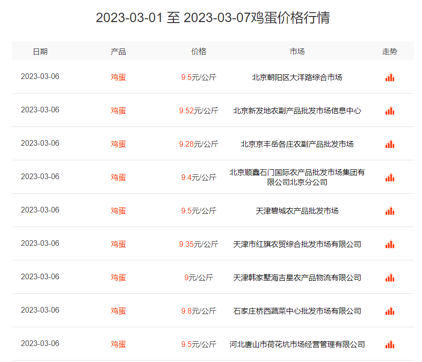Viewport: 422px width, 362px height.
Task: Click the 走势 column header
Action: (x=390, y=52)
